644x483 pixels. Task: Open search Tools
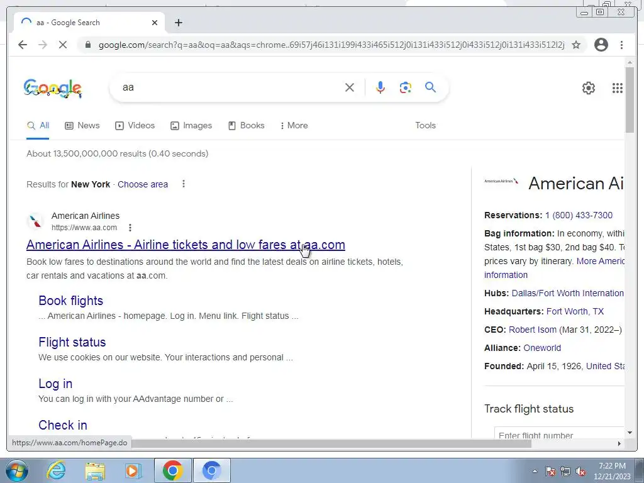coord(426,126)
